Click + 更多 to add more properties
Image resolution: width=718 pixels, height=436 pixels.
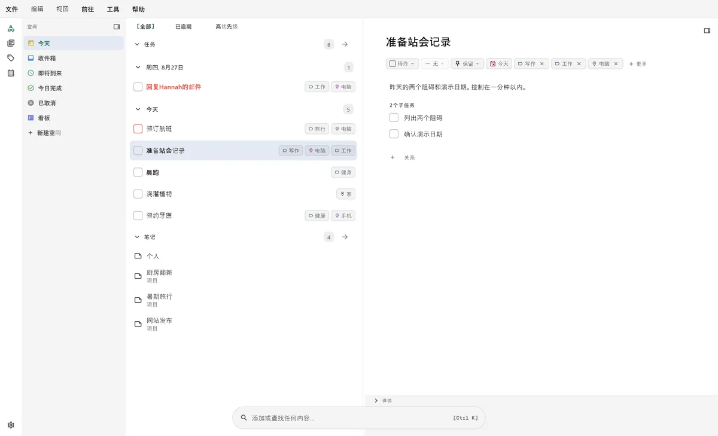coord(638,63)
